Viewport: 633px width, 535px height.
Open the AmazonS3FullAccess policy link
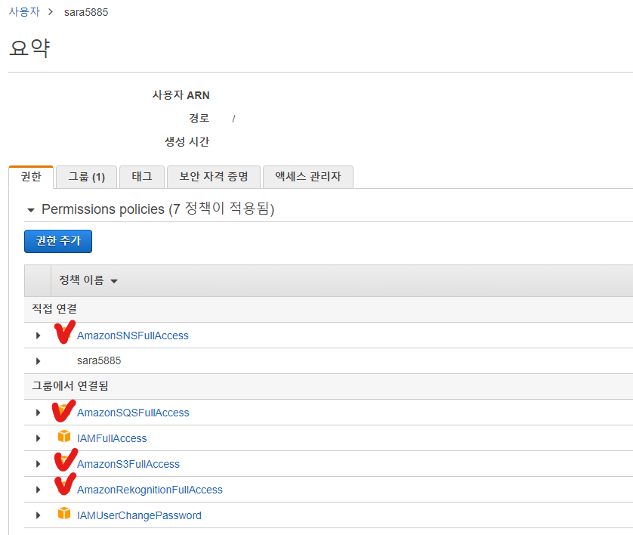click(128, 464)
